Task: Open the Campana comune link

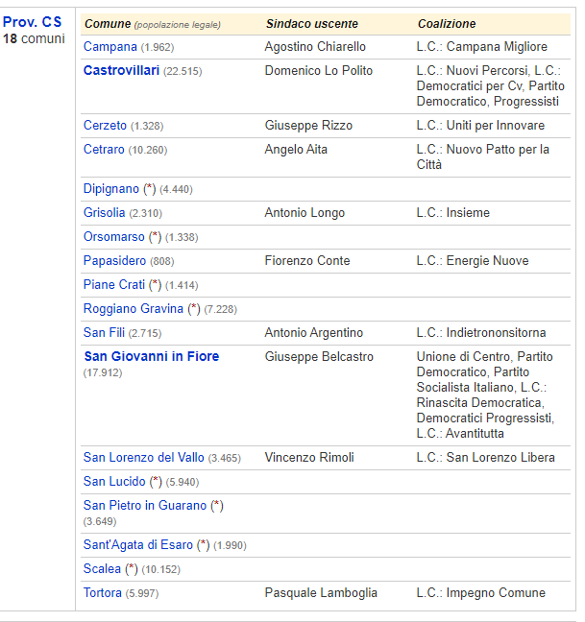Action: 110,47
